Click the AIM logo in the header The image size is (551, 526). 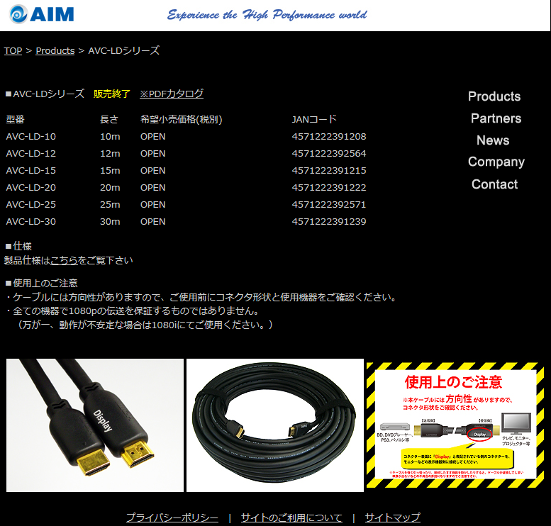point(41,14)
